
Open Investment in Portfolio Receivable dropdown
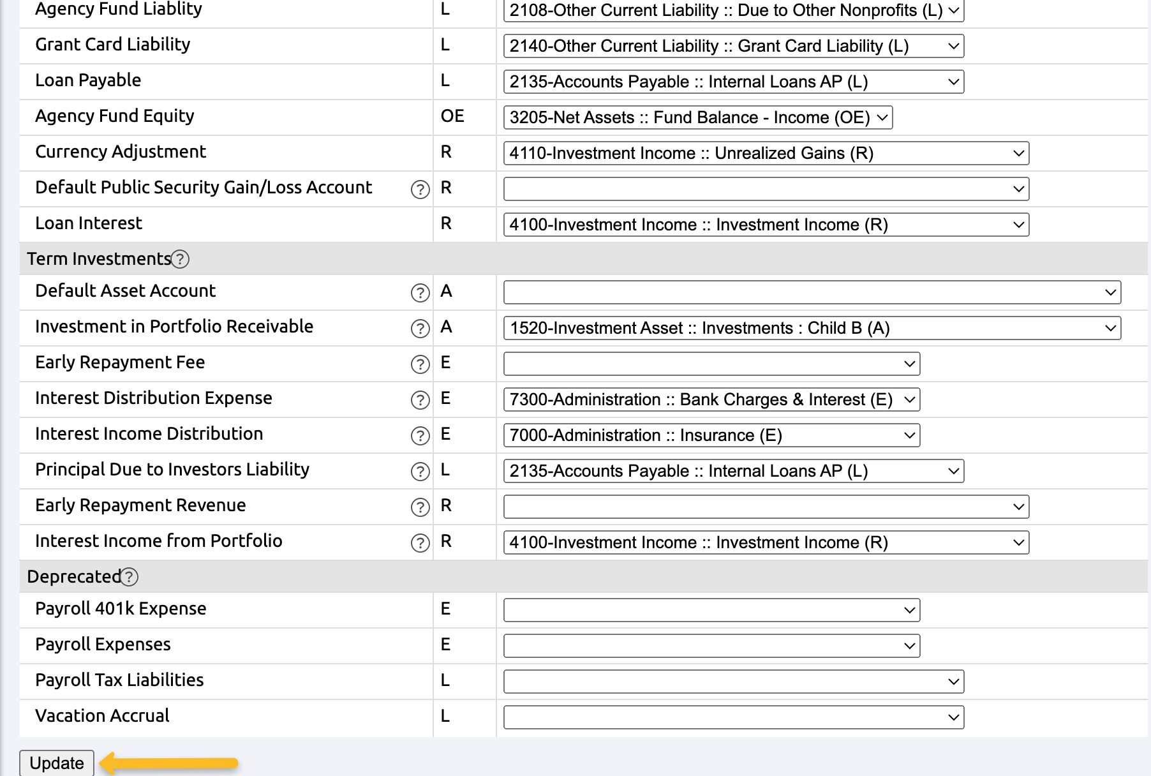[812, 328]
